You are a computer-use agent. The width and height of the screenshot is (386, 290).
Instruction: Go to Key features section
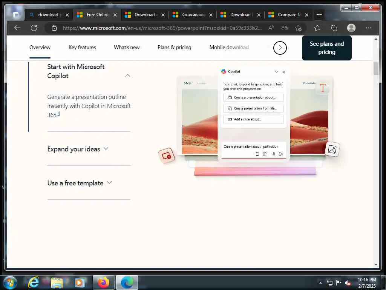click(82, 47)
